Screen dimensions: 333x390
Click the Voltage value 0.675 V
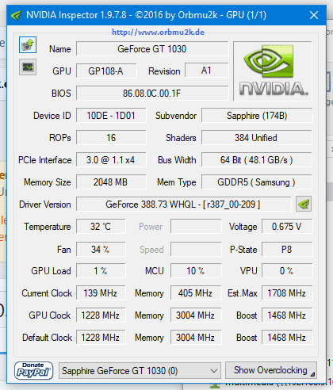(287, 226)
